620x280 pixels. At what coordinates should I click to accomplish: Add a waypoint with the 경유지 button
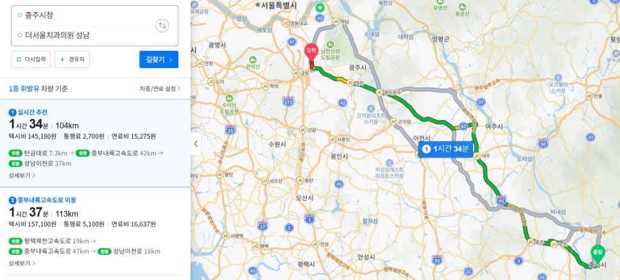73,60
